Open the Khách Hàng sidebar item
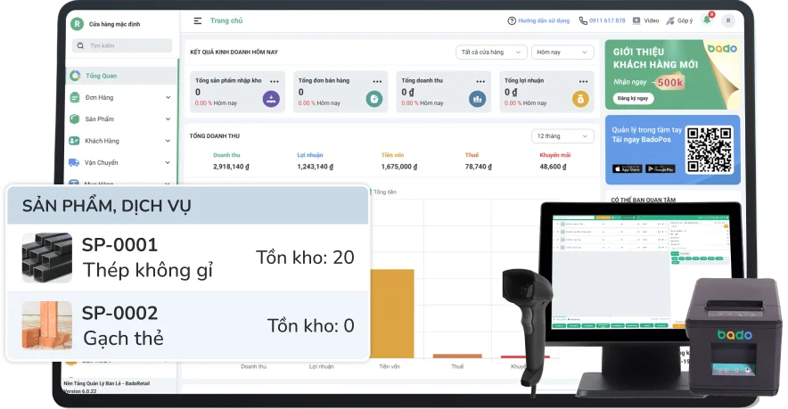Screen dimensions: 788x409 (x=121, y=141)
